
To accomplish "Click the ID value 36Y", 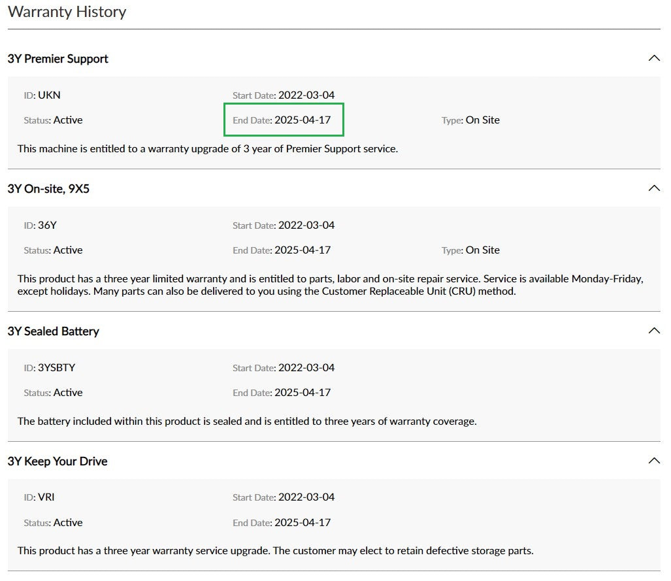I will tap(47, 225).
